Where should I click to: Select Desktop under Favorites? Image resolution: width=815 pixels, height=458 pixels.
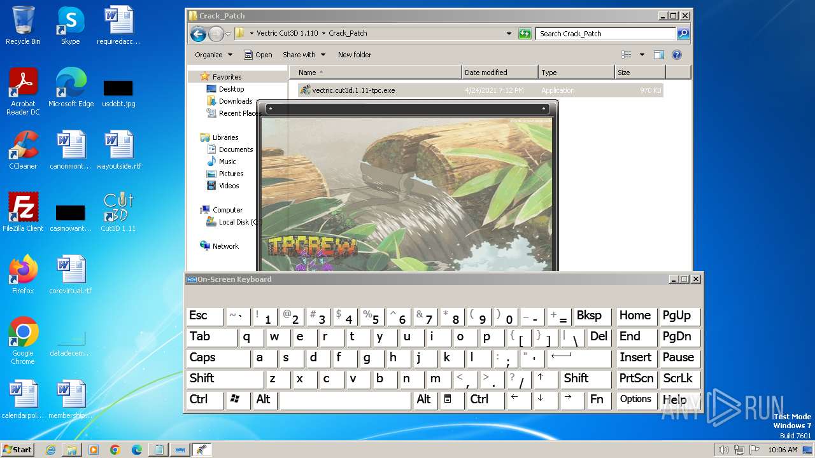coord(225,89)
